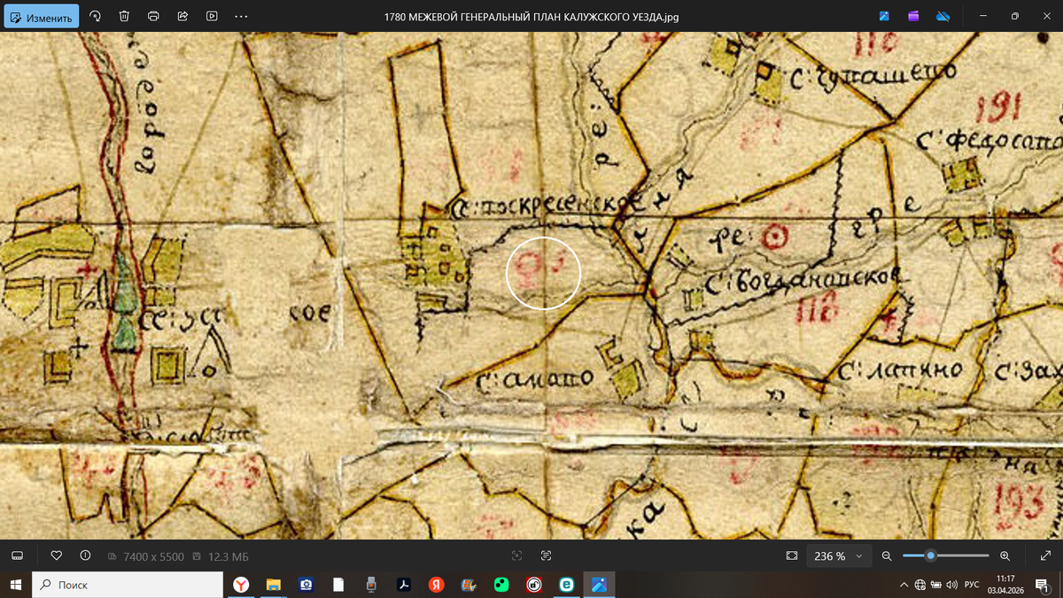Open the Designer app icon in the title bar

coord(884,16)
